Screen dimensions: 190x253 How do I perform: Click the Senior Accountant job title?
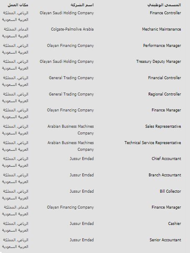click(165, 240)
